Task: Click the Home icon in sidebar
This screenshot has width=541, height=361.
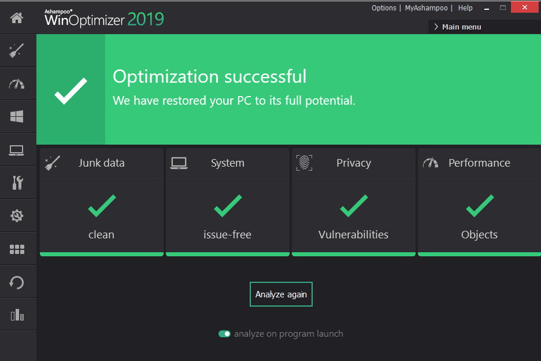Action: pos(17,17)
